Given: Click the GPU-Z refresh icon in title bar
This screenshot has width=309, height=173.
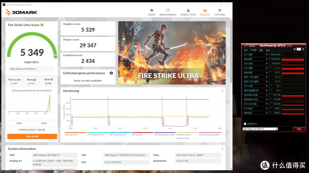Looking at the screenshot, I should coord(299,49).
